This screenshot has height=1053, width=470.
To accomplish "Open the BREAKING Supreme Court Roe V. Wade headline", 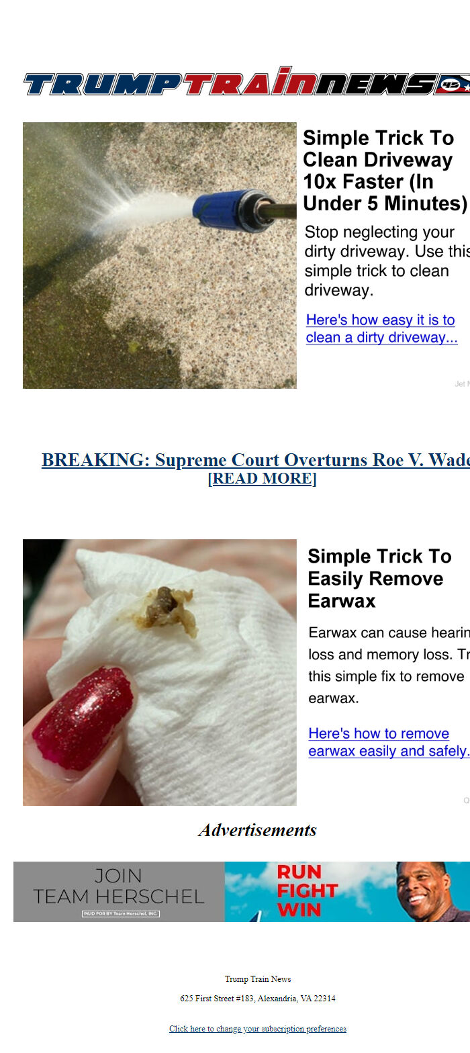I will click(x=256, y=460).
